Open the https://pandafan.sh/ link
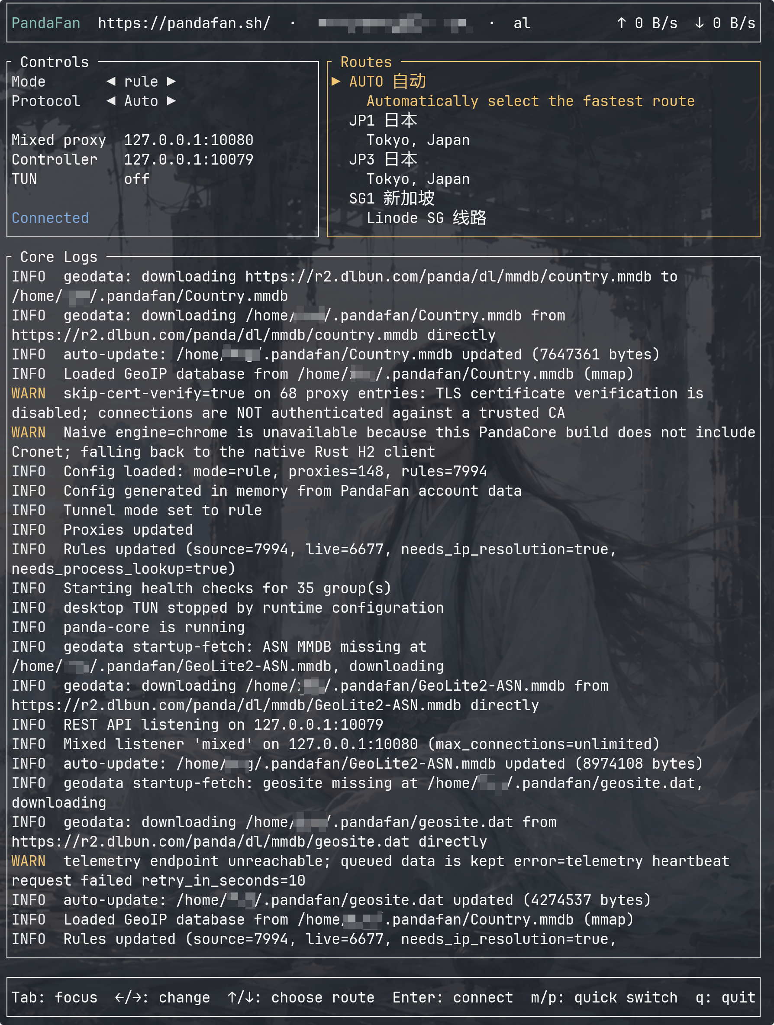 click(184, 23)
